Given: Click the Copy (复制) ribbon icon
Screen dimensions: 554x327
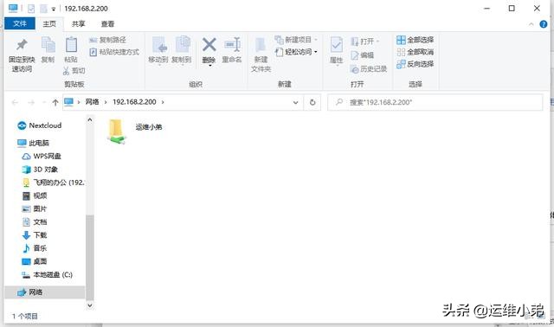Looking at the screenshot, I should click(x=48, y=45).
